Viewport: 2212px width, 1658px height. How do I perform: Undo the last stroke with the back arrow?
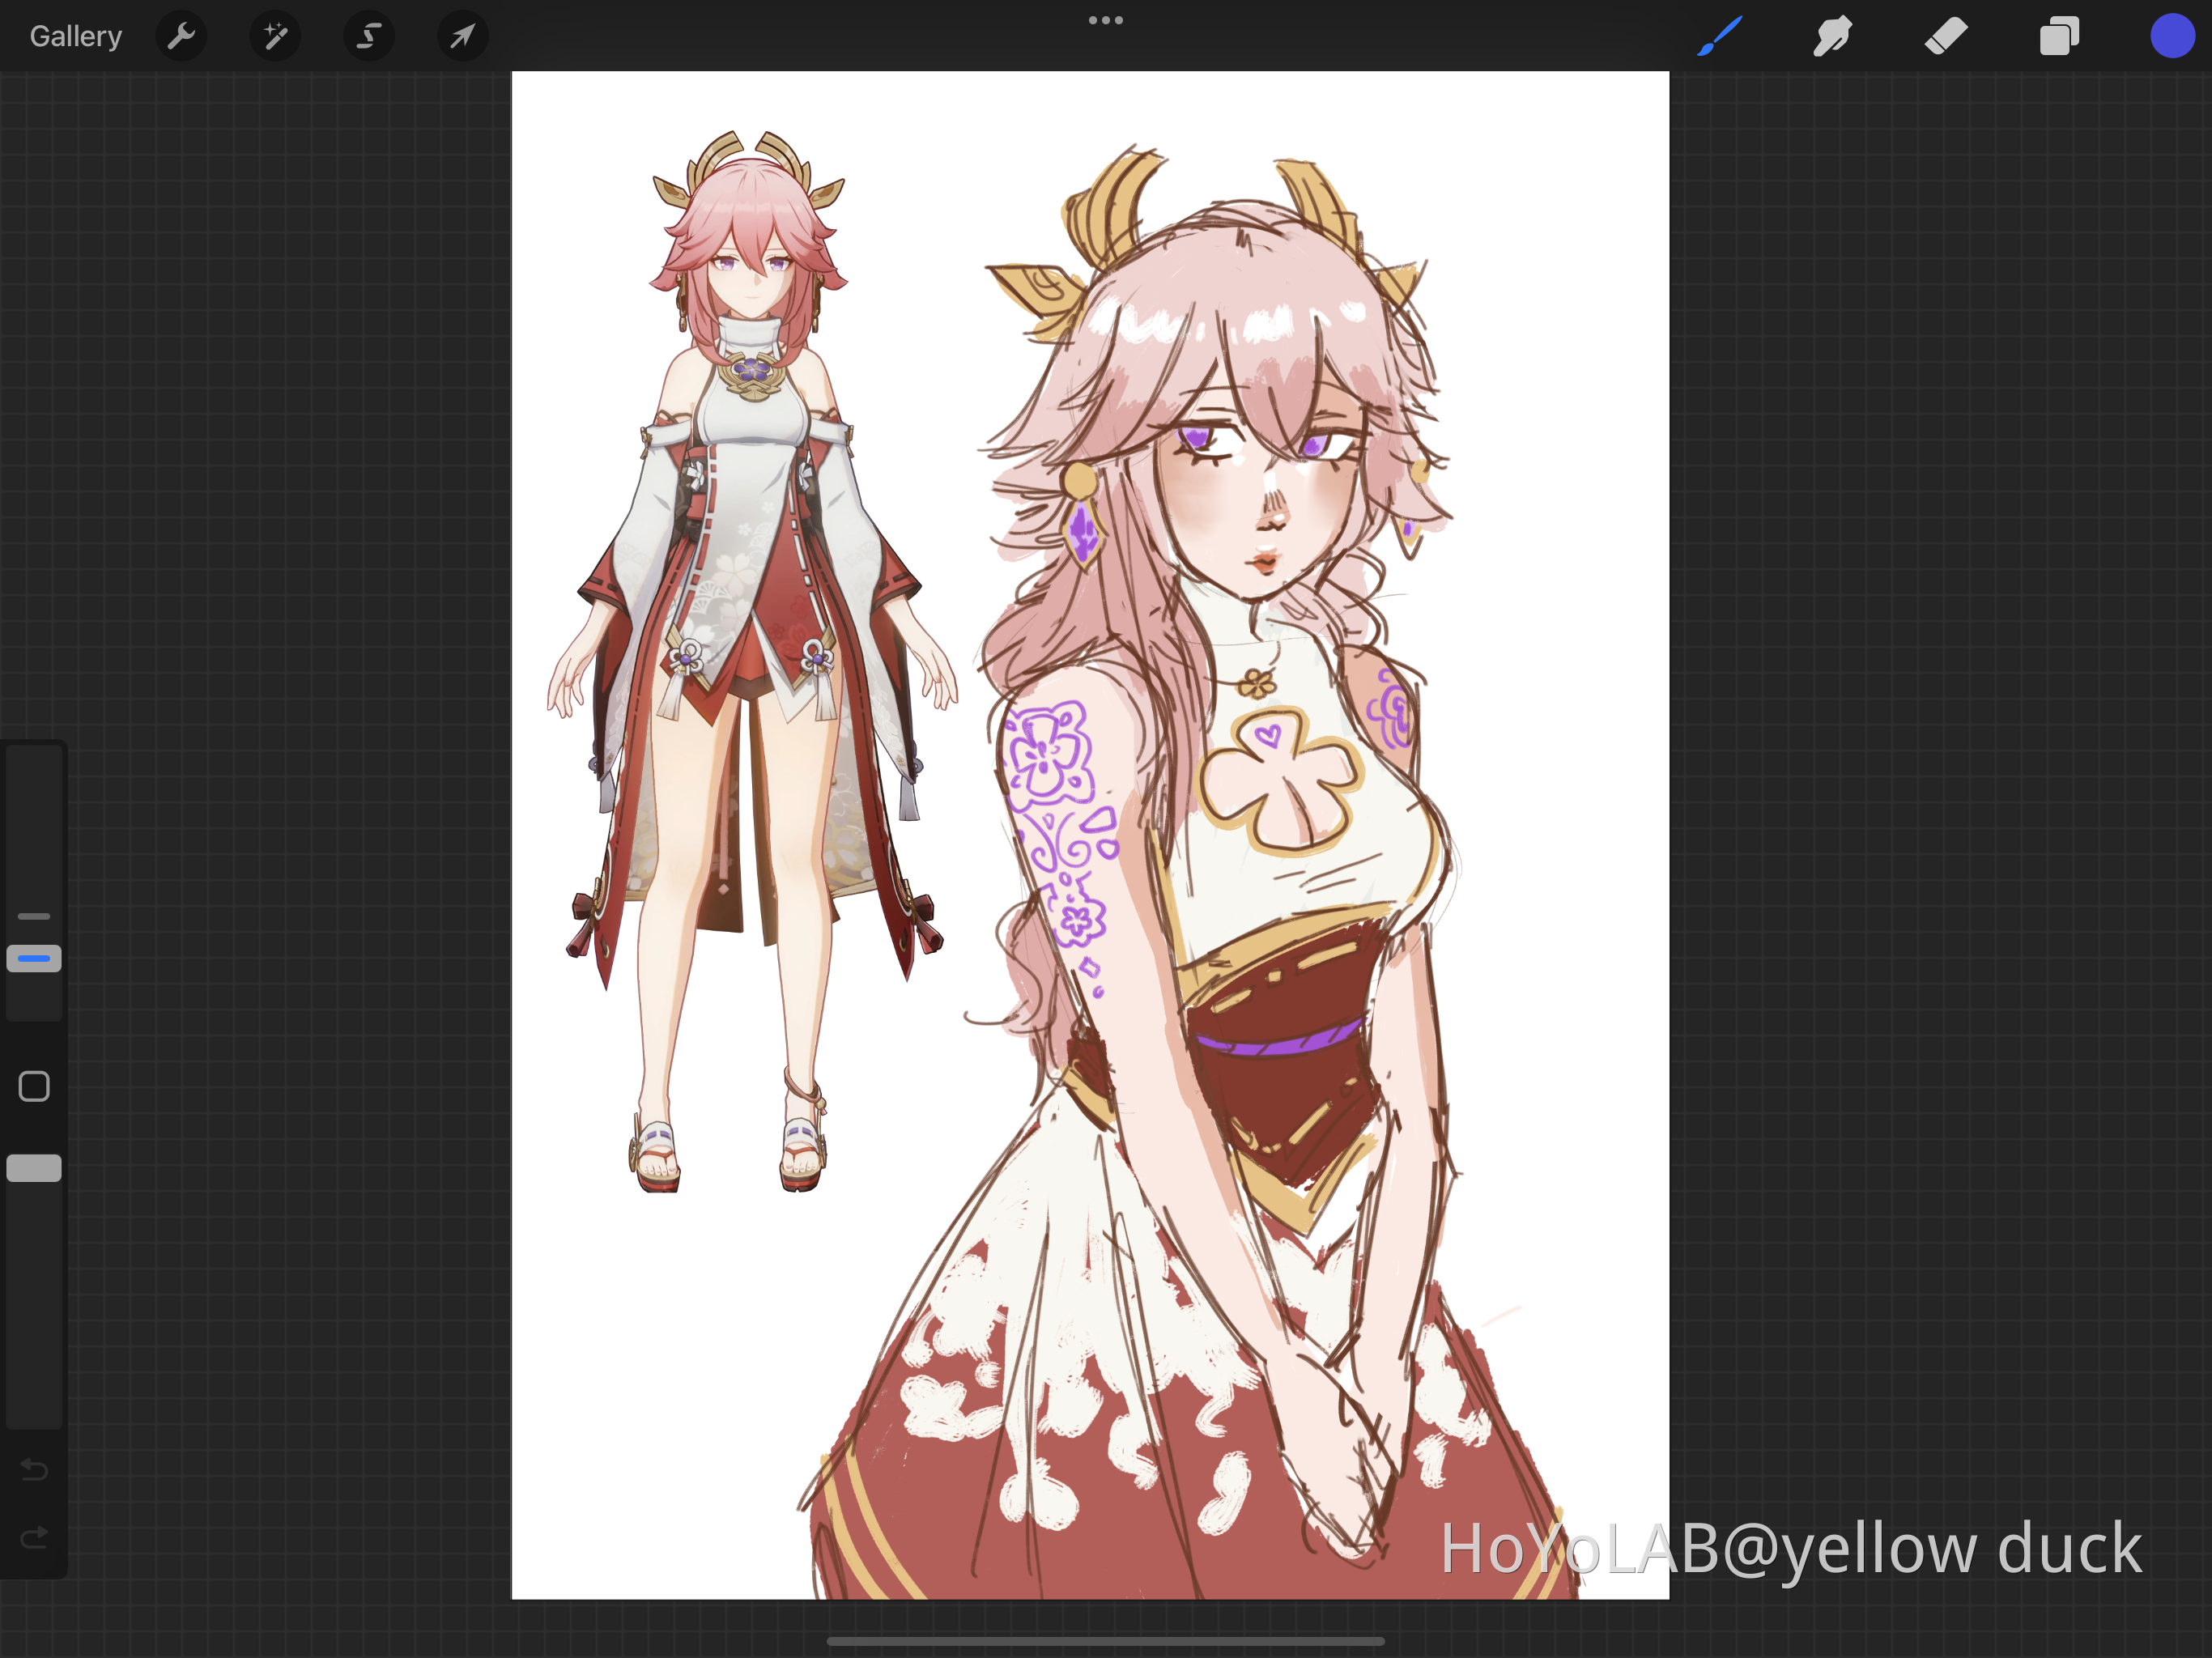(34, 1470)
